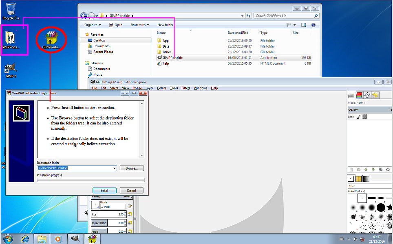Open the Organize dropdown in Explorer

pos(93,25)
